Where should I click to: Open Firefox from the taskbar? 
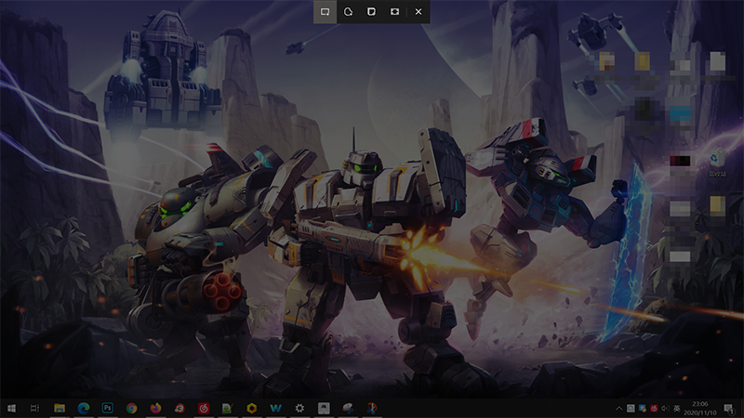155,408
